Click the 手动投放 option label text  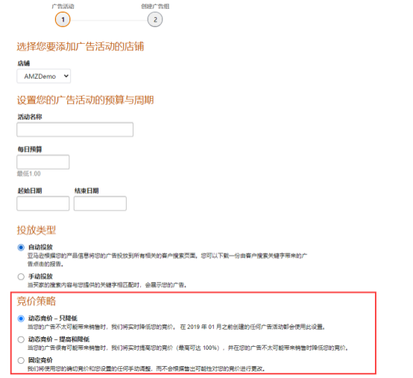tap(40, 276)
